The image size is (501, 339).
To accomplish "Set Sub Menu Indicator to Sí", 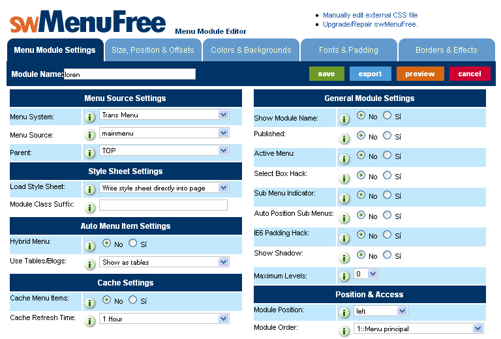I will (x=387, y=195).
